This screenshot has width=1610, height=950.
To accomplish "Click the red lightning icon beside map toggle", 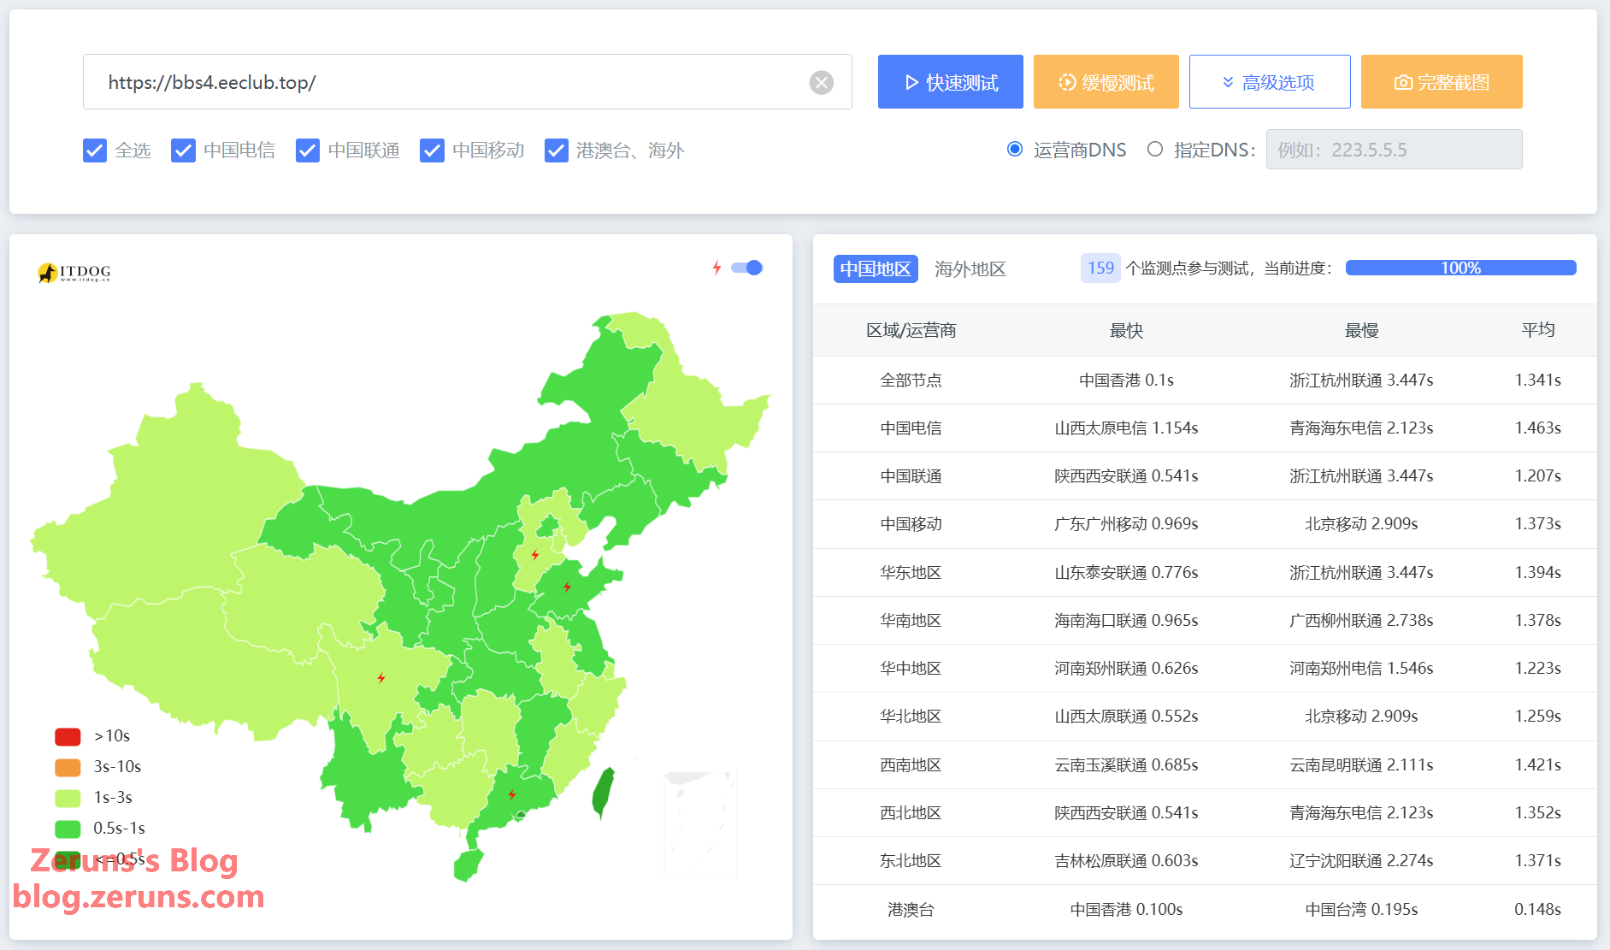I will tap(717, 268).
